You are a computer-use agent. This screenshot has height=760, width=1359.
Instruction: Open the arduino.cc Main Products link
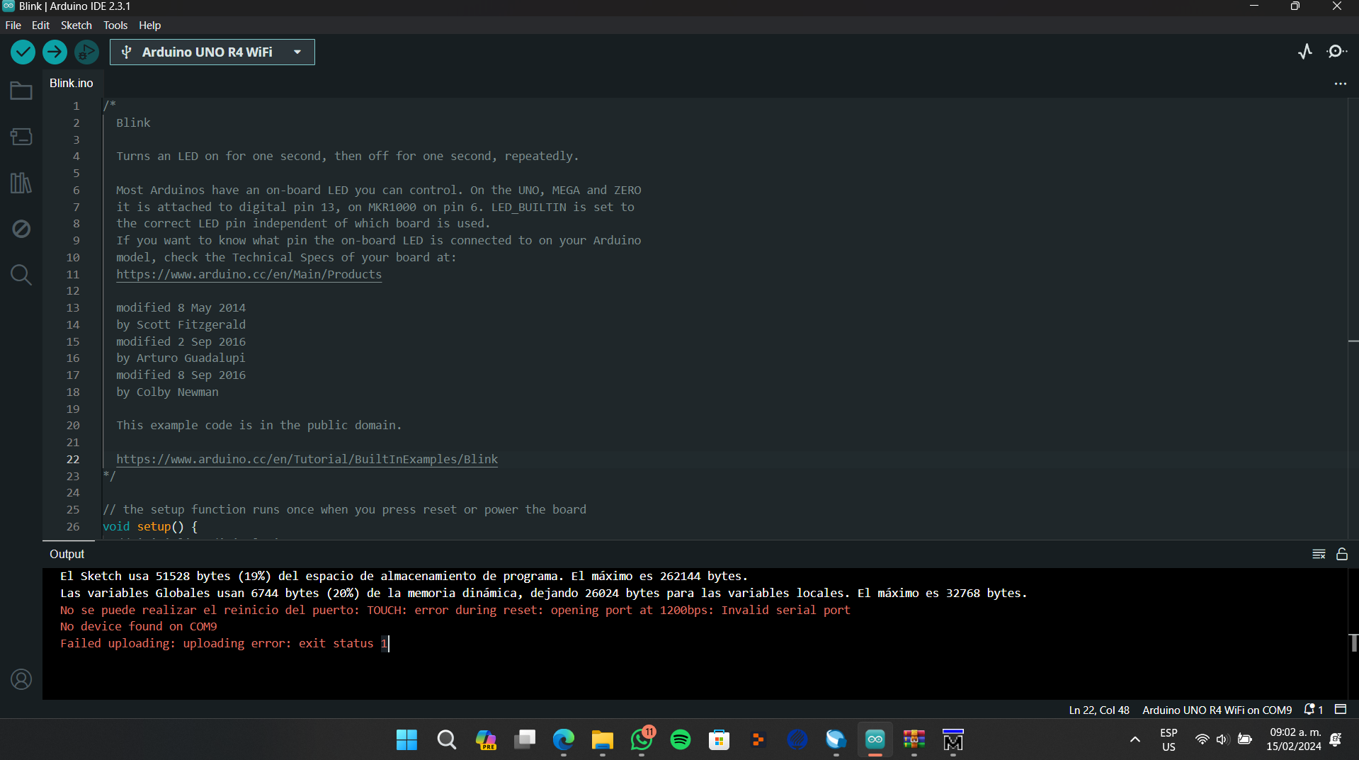[249, 274]
